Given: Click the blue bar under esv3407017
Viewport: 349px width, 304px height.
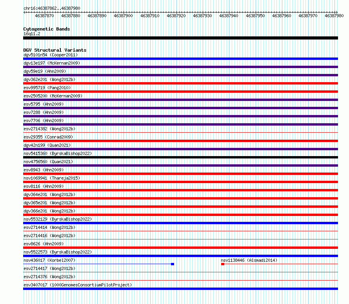Looking at the screenshot, I should tap(180, 289).
